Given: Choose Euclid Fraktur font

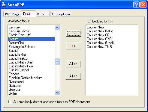Looking at the screenshot, I should tap(31, 58).
